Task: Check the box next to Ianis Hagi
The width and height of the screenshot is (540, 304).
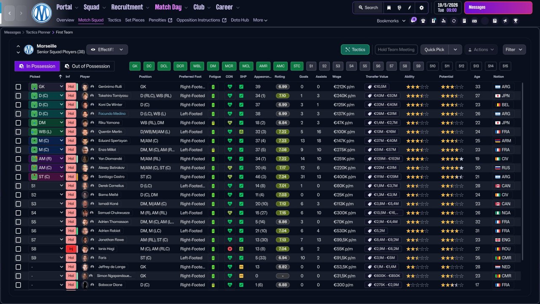Action: pos(18,249)
